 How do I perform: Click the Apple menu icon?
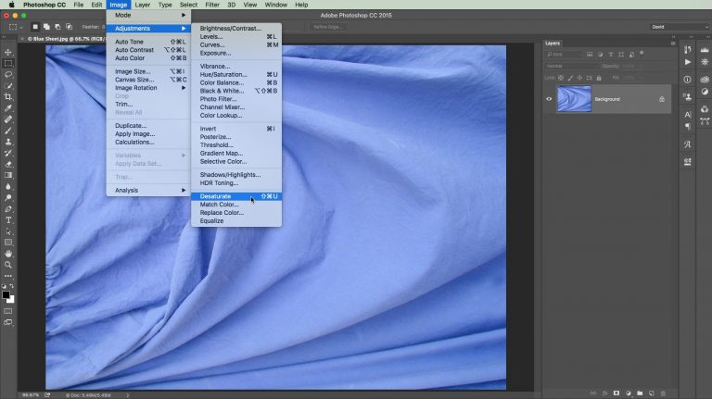9,5
